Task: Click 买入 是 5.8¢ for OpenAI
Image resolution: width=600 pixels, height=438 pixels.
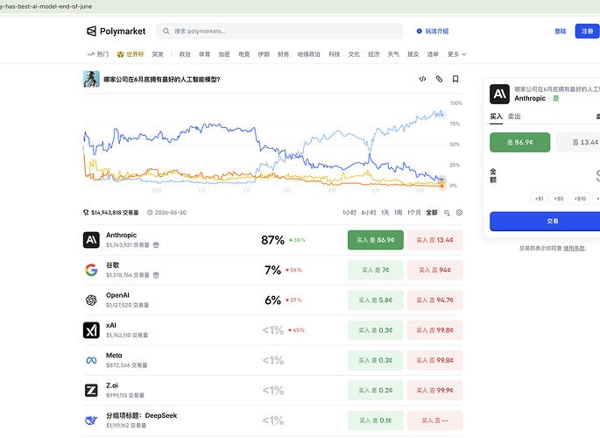Action: tap(376, 300)
